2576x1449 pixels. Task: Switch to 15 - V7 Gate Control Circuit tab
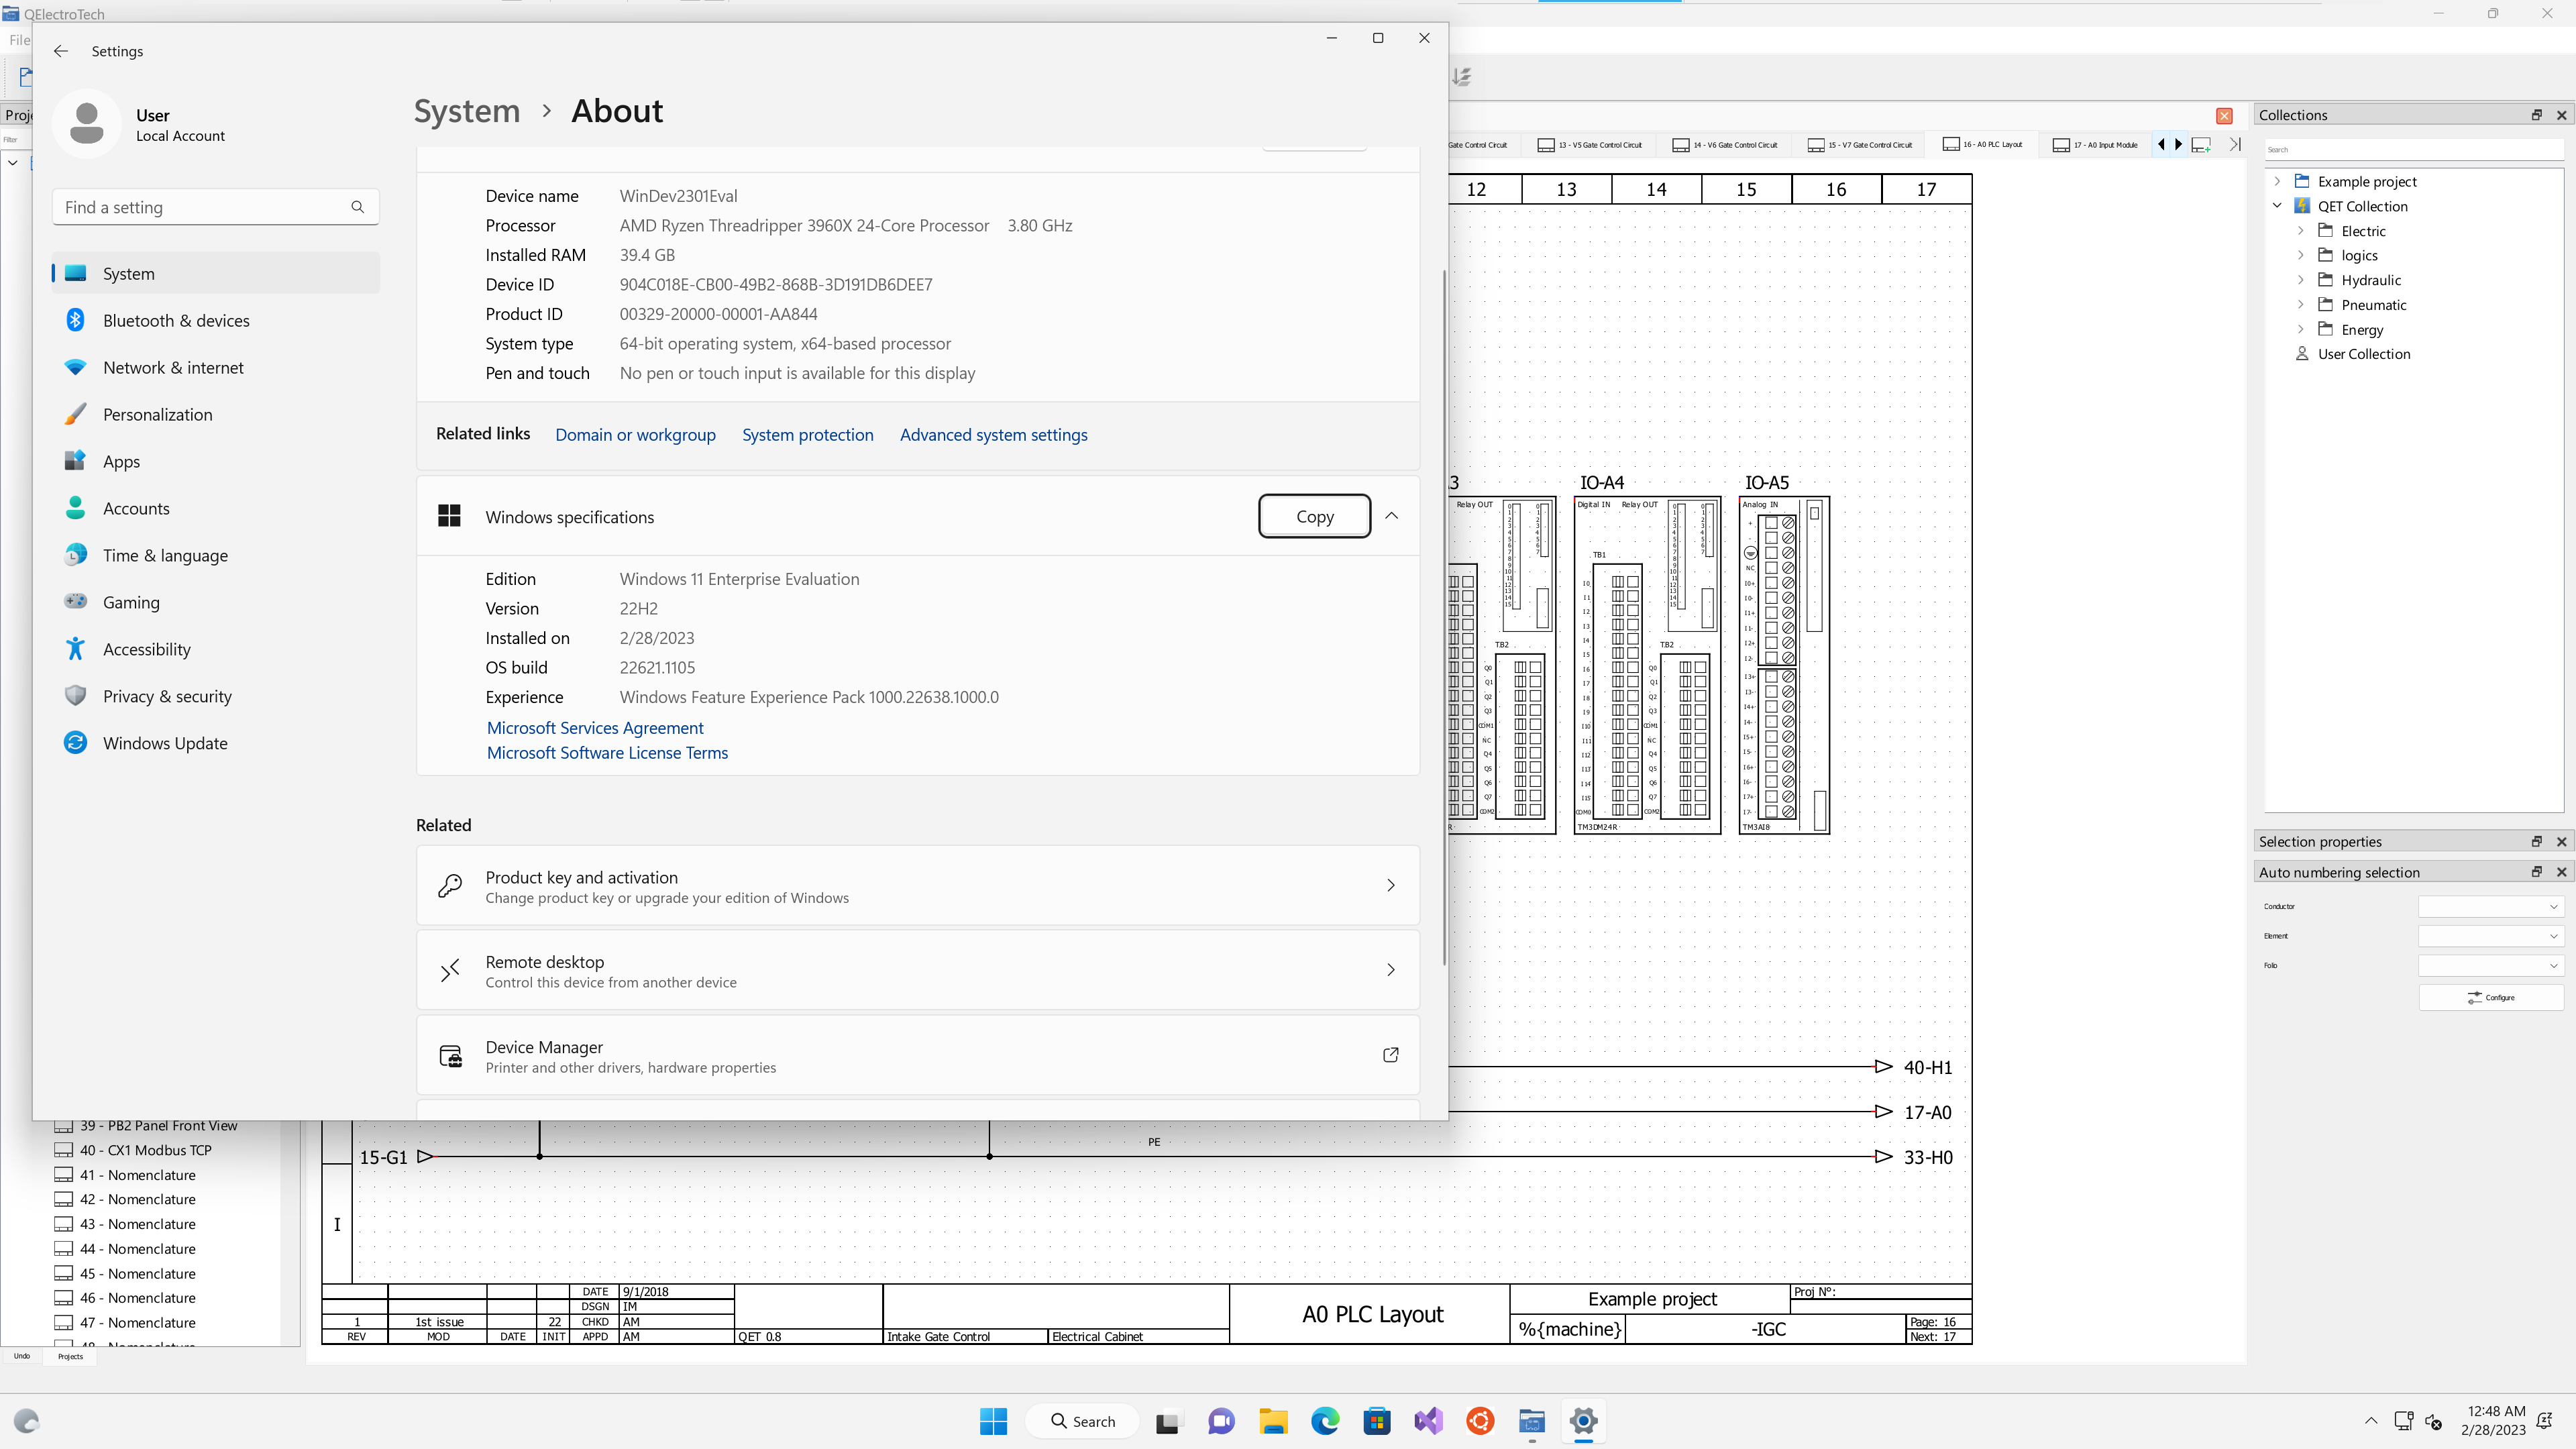[x=1860, y=145]
